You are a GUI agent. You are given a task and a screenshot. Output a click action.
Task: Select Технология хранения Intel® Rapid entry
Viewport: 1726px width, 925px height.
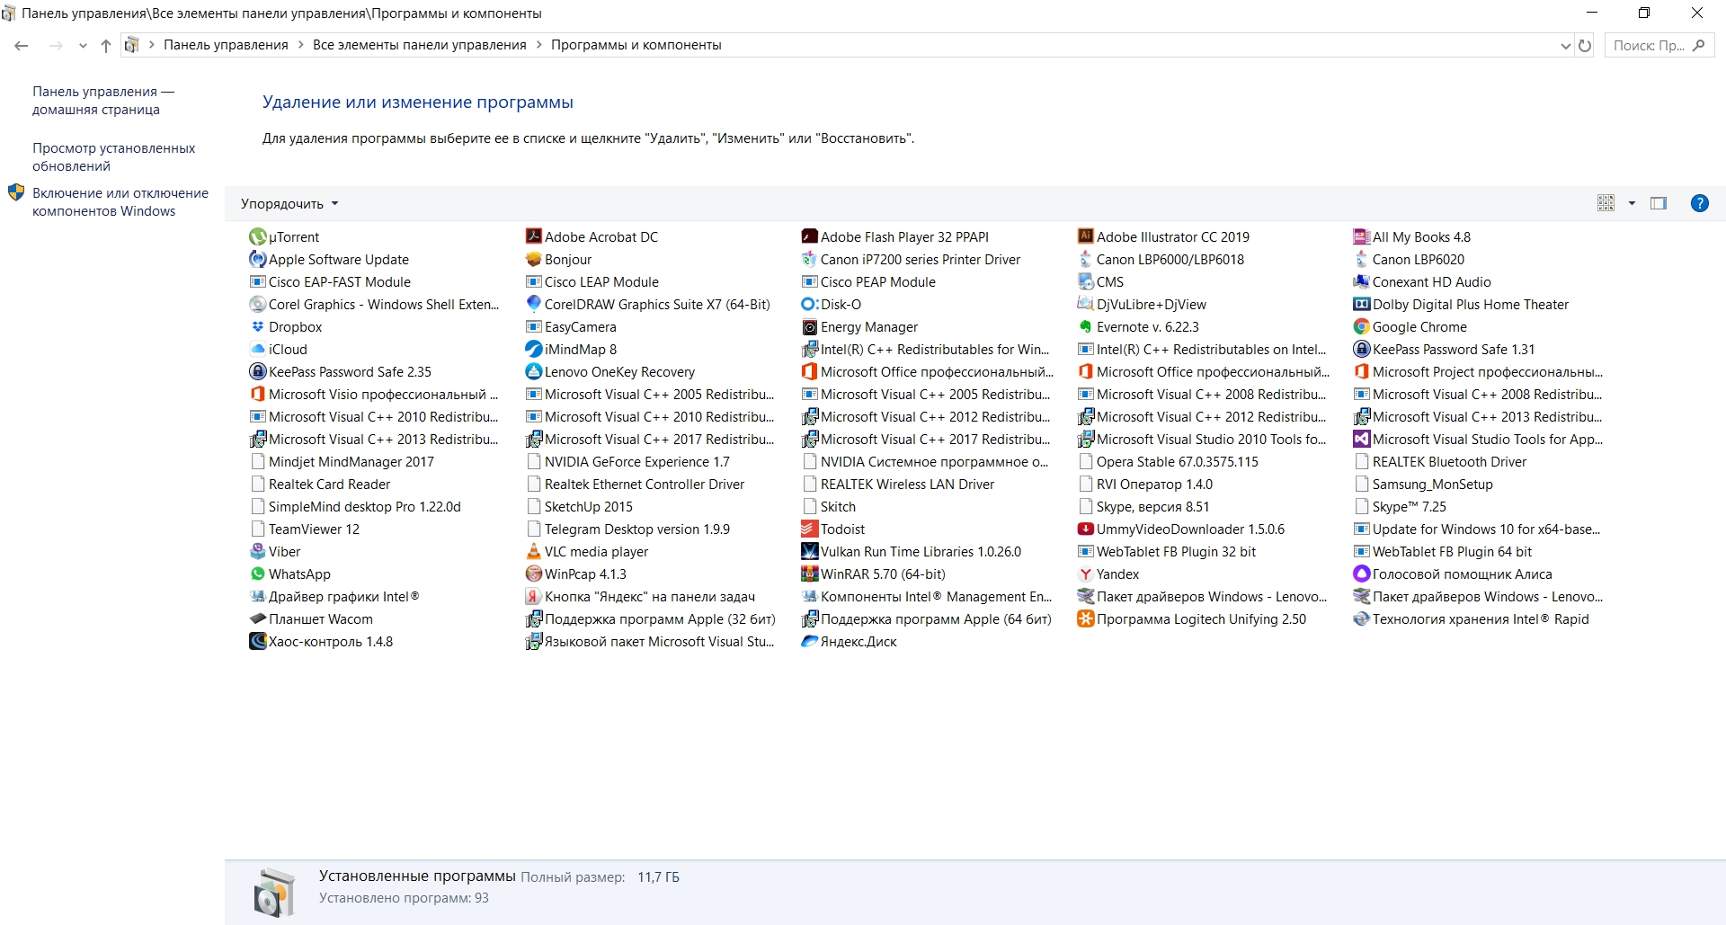pos(1472,619)
